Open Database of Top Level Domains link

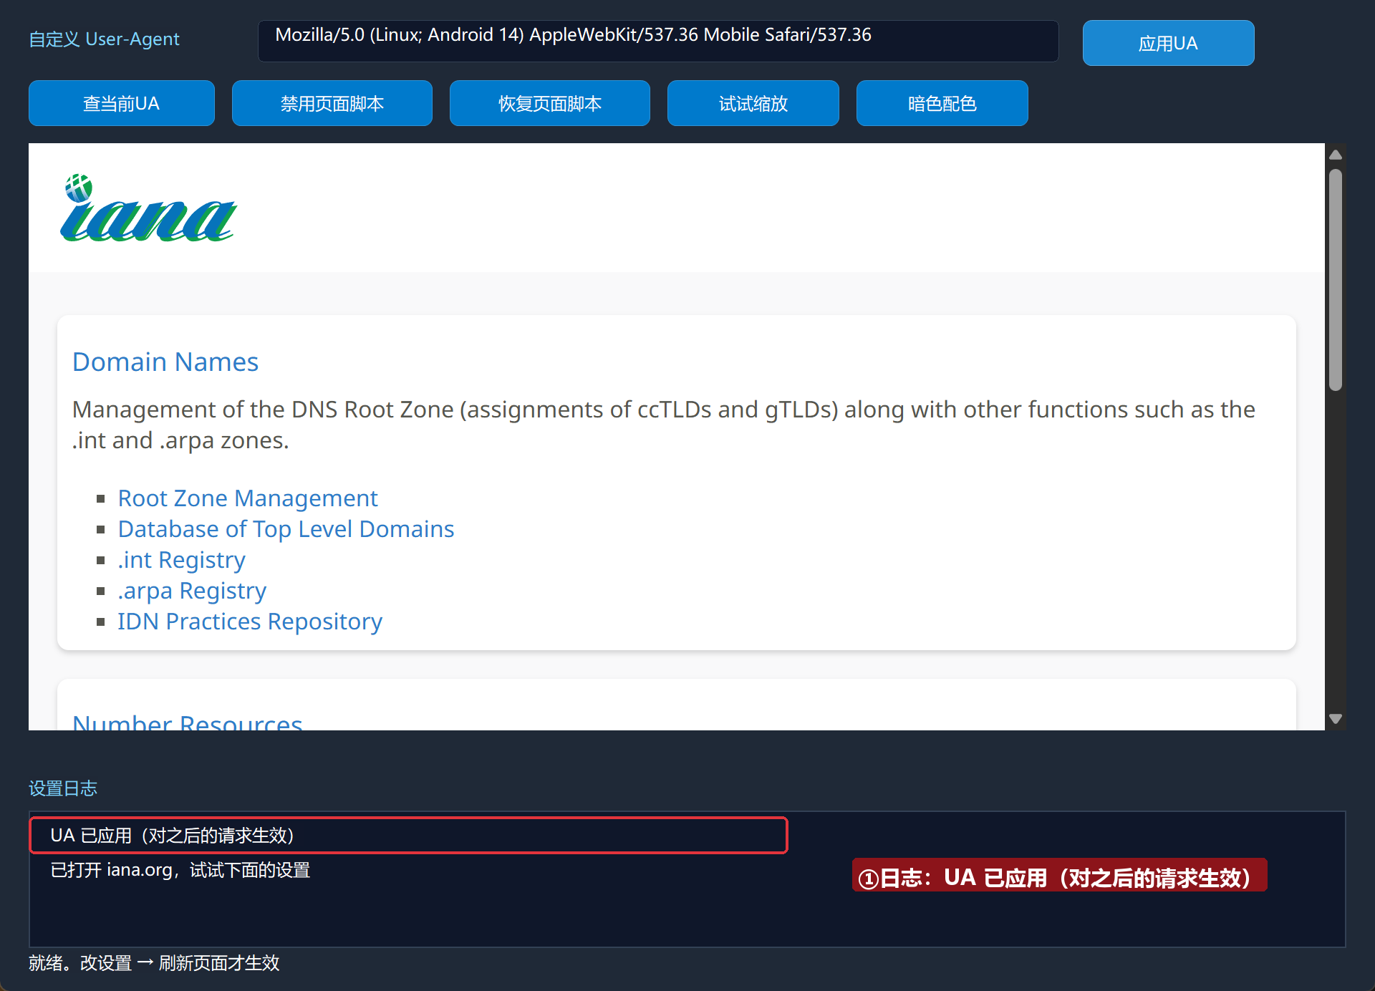click(286, 528)
